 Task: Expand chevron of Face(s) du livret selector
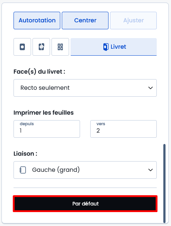coord(151,88)
